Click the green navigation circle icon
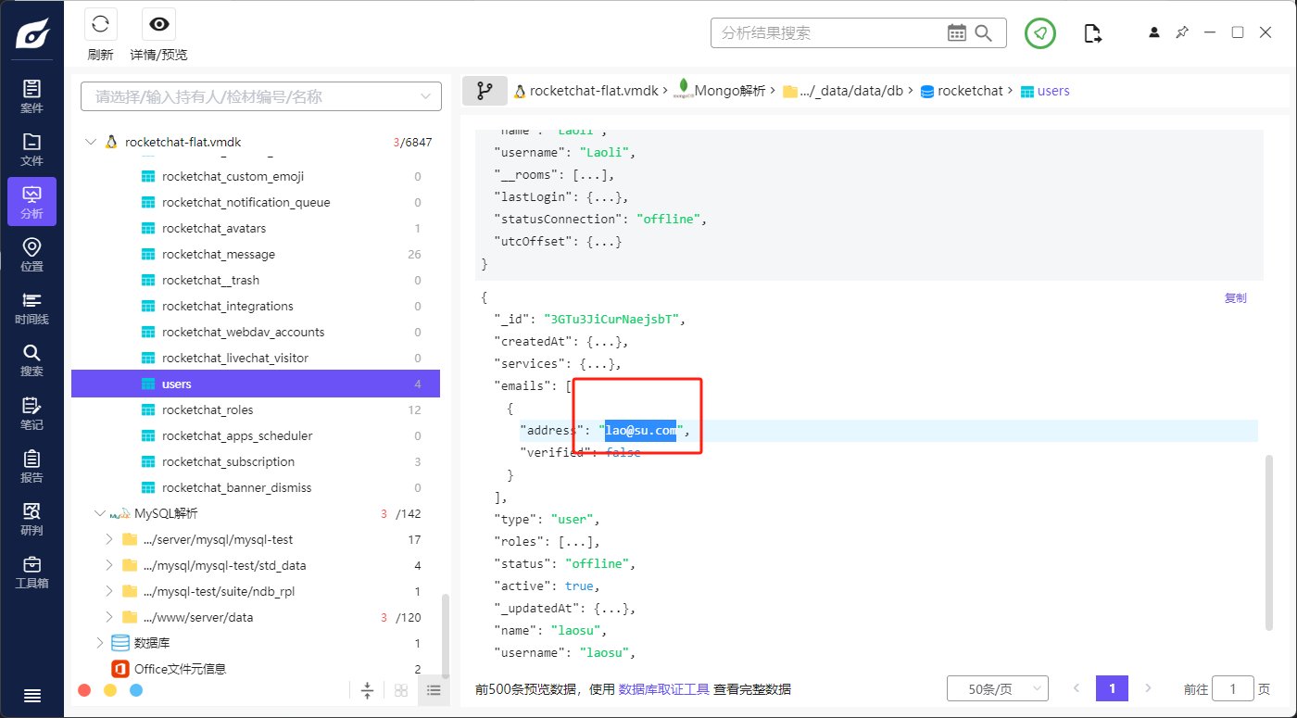 pos(1040,33)
